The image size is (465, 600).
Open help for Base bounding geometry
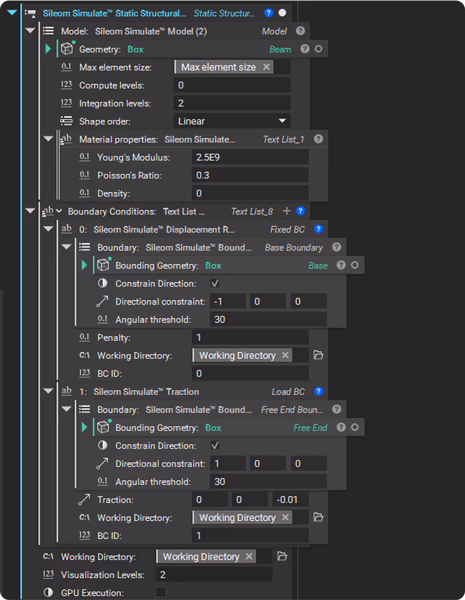(341, 265)
